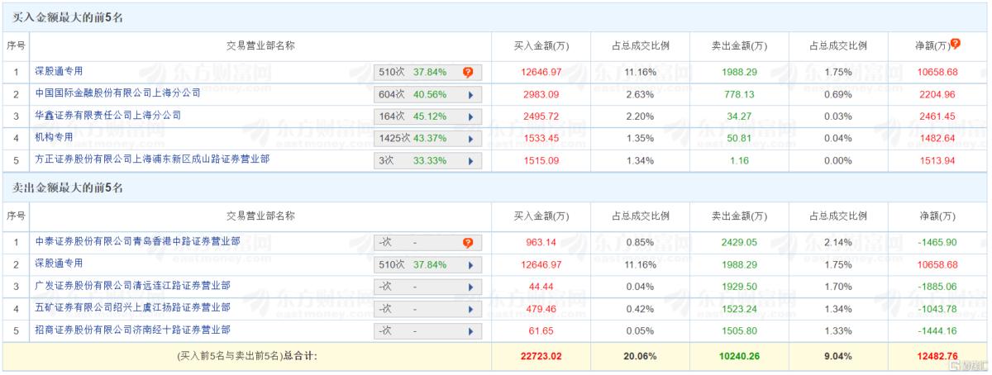Click total buy amount 22723.02
The width and height of the screenshot is (992, 375).
click(x=543, y=356)
